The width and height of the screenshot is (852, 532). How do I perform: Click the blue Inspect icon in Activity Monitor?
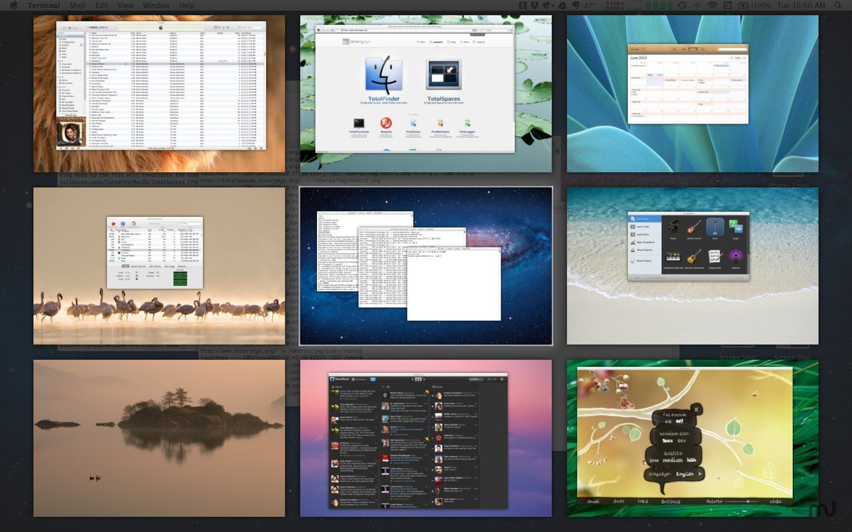tap(123, 223)
